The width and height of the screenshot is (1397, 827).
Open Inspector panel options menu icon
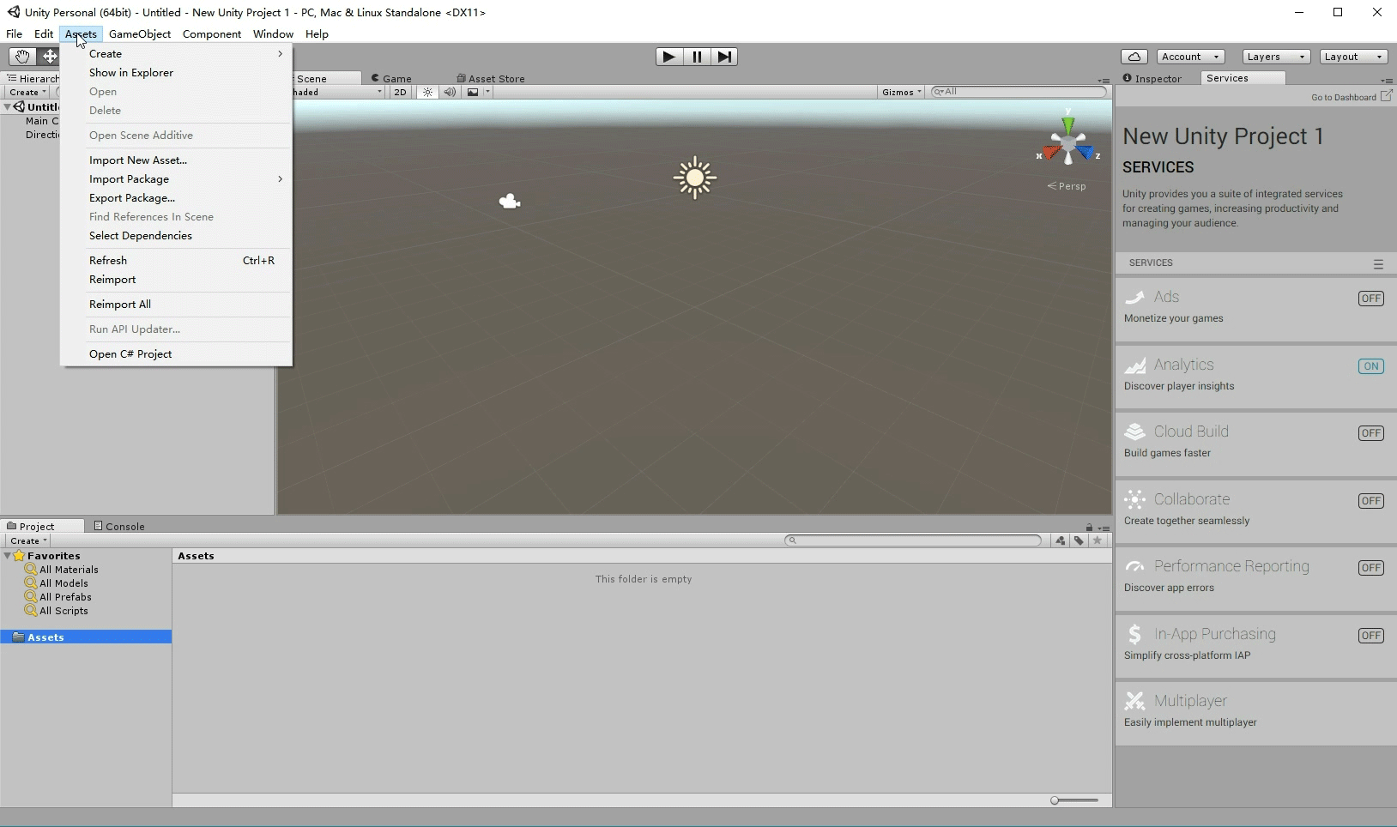click(1387, 81)
